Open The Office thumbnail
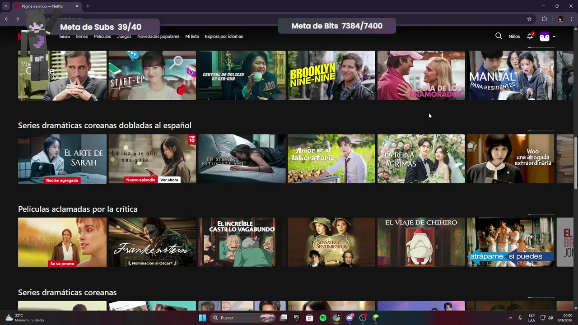 tap(62, 75)
